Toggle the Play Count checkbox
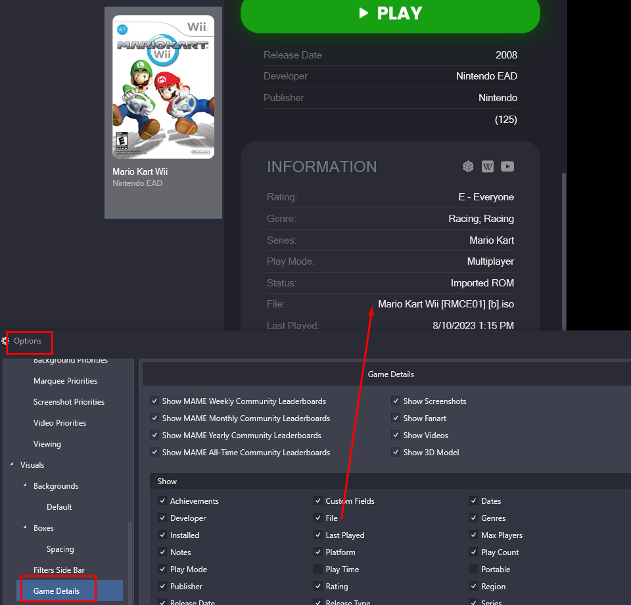The height and width of the screenshot is (605, 631). (x=474, y=552)
